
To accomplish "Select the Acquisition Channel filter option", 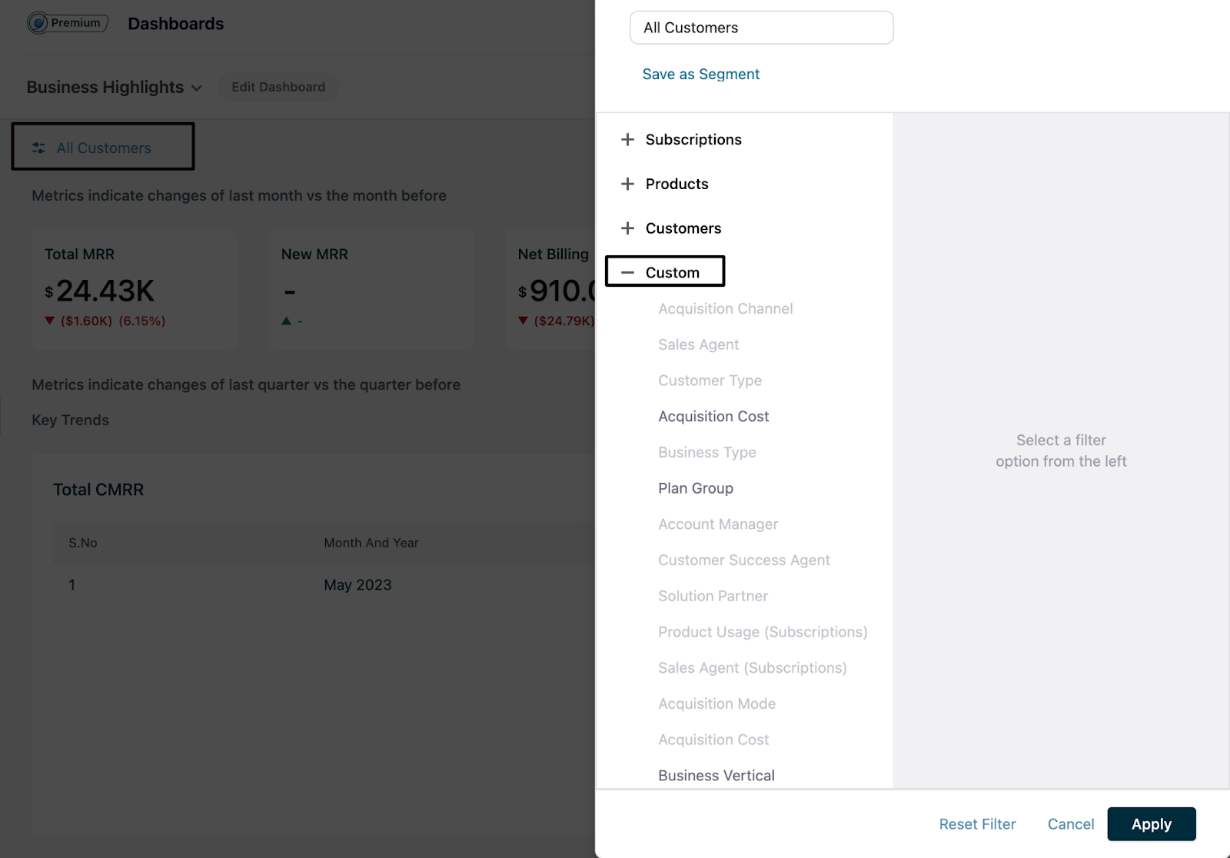I will click(725, 308).
